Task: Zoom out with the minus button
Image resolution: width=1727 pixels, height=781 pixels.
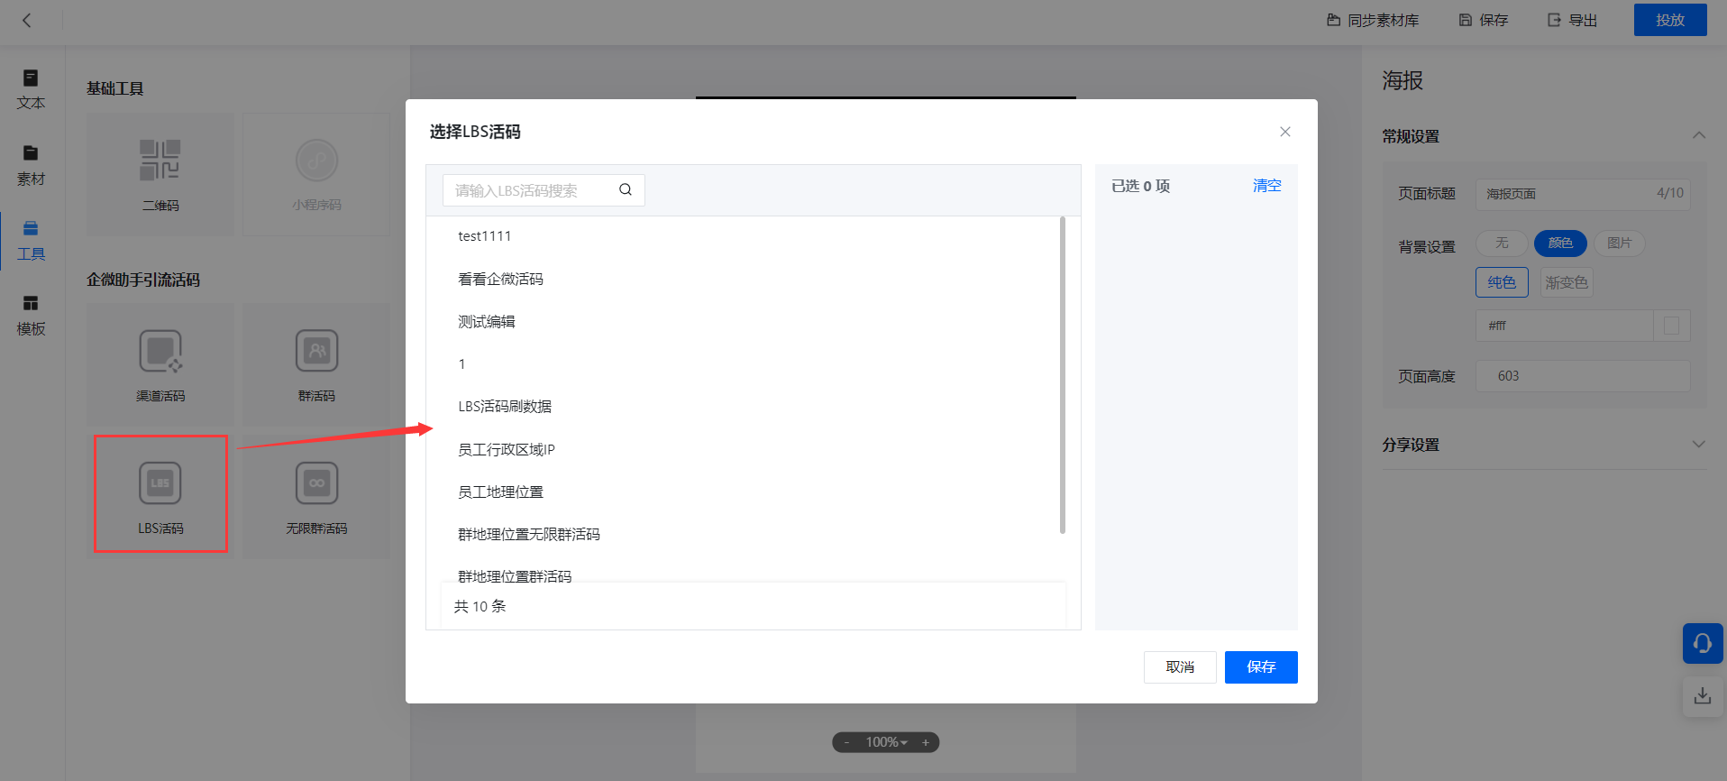Action: [846, 742]
